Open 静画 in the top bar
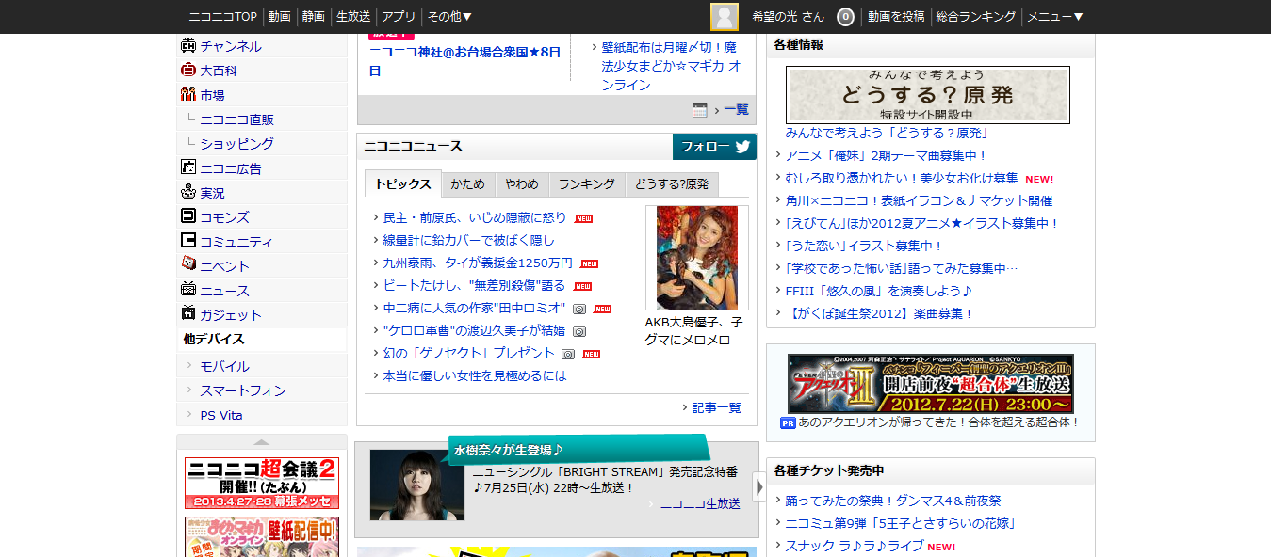The image size is (1271, 557). (314, 17)
